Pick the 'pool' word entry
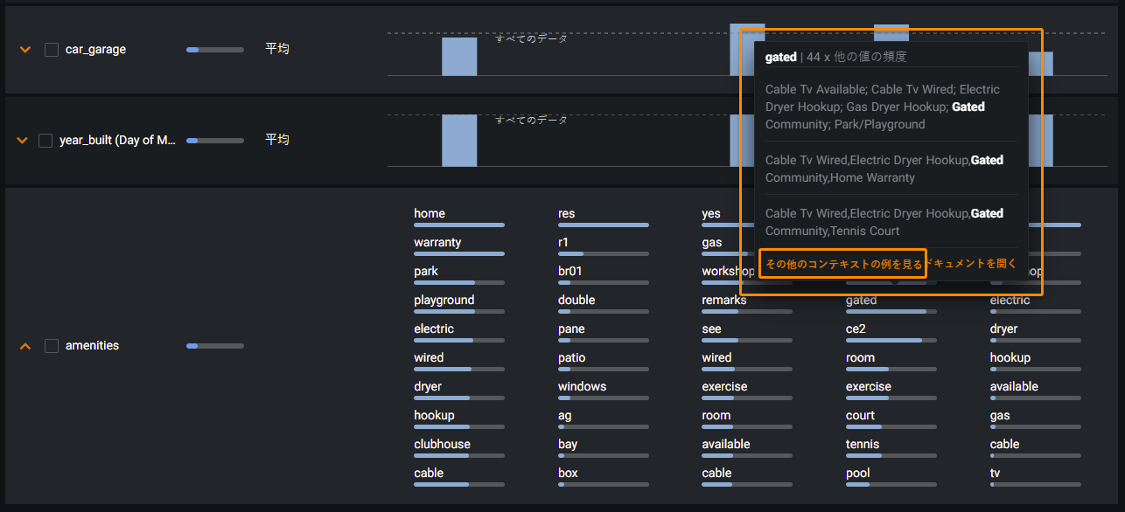 pos(857,474)
